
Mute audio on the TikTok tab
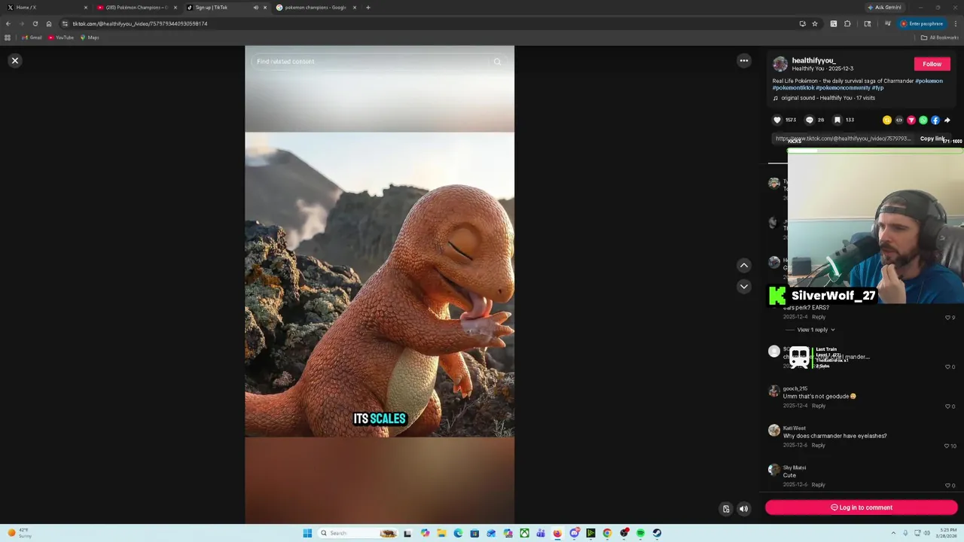click(255, 8)
